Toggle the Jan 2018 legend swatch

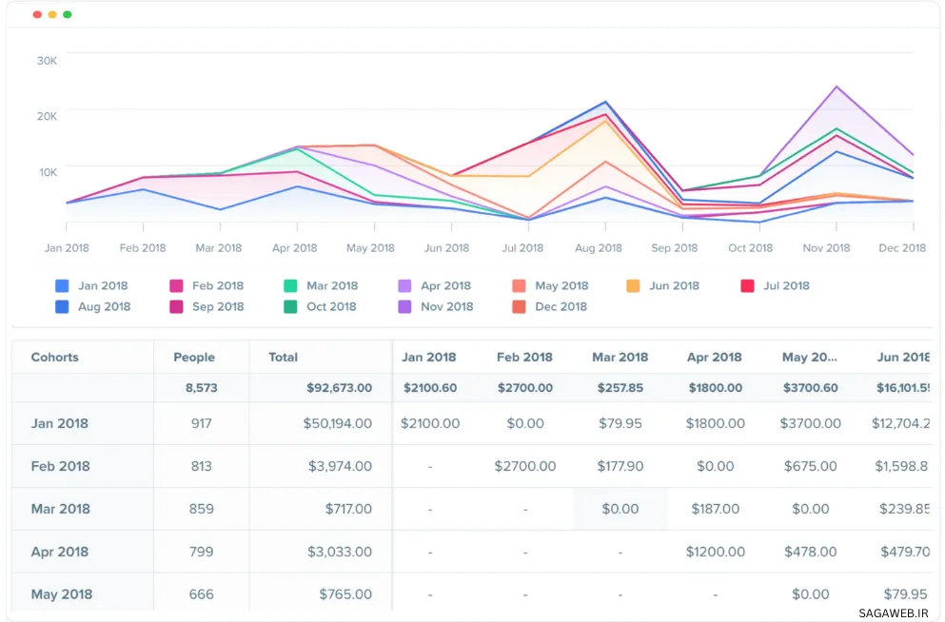[63, 285]
